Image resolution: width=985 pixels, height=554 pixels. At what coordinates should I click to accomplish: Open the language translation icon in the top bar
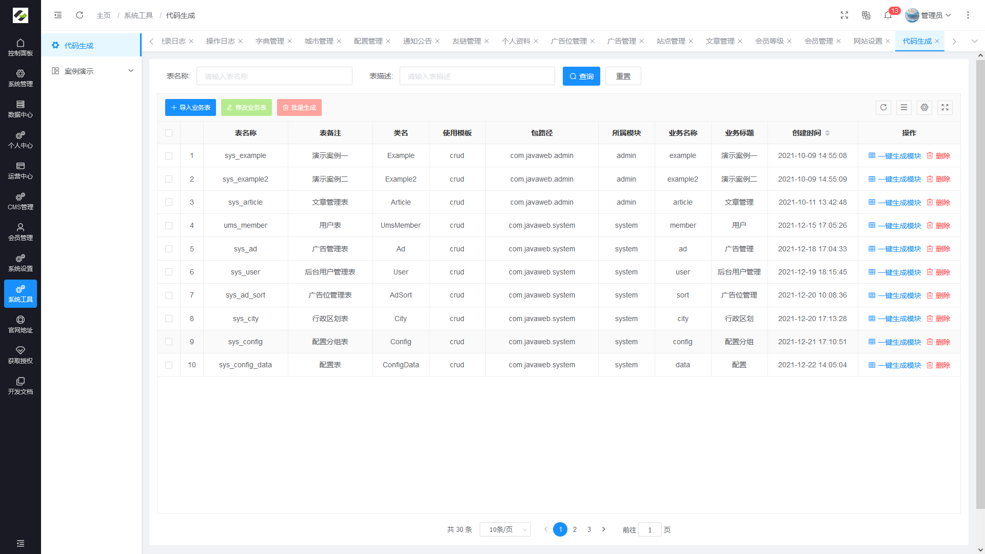866,15
